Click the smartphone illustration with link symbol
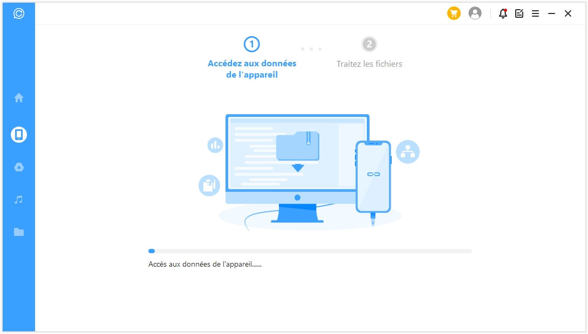The height and width of the screenshot is (334, 588). (x=373, y=177)
